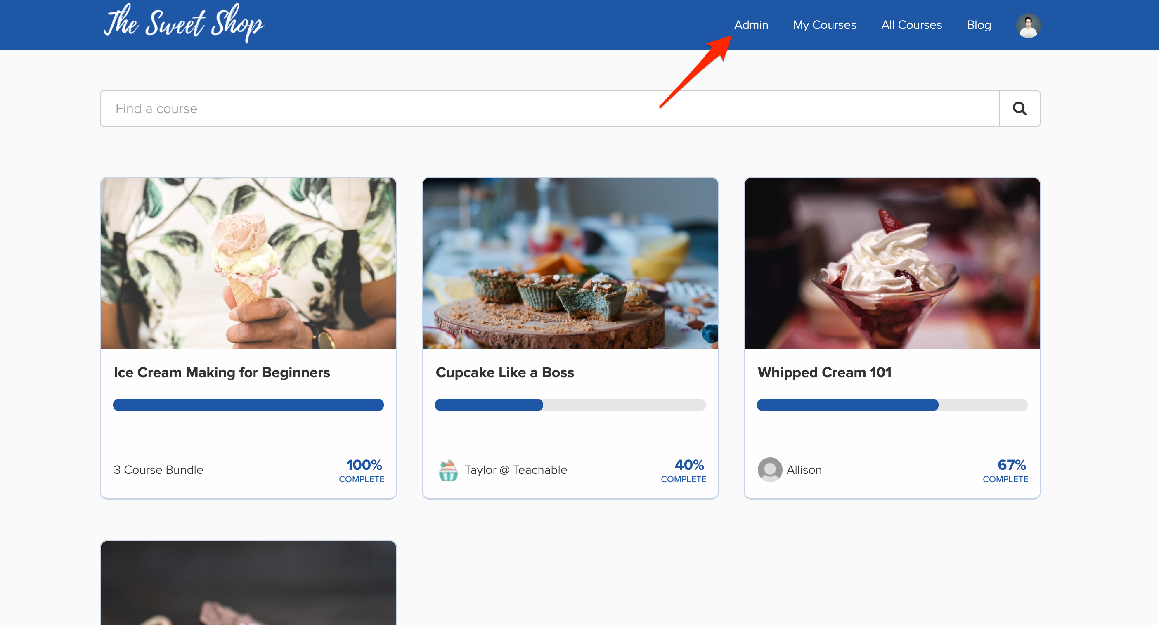Open Ice Cream Making for Beginners title
The image size is (1159, 625).
coord(222,373)
